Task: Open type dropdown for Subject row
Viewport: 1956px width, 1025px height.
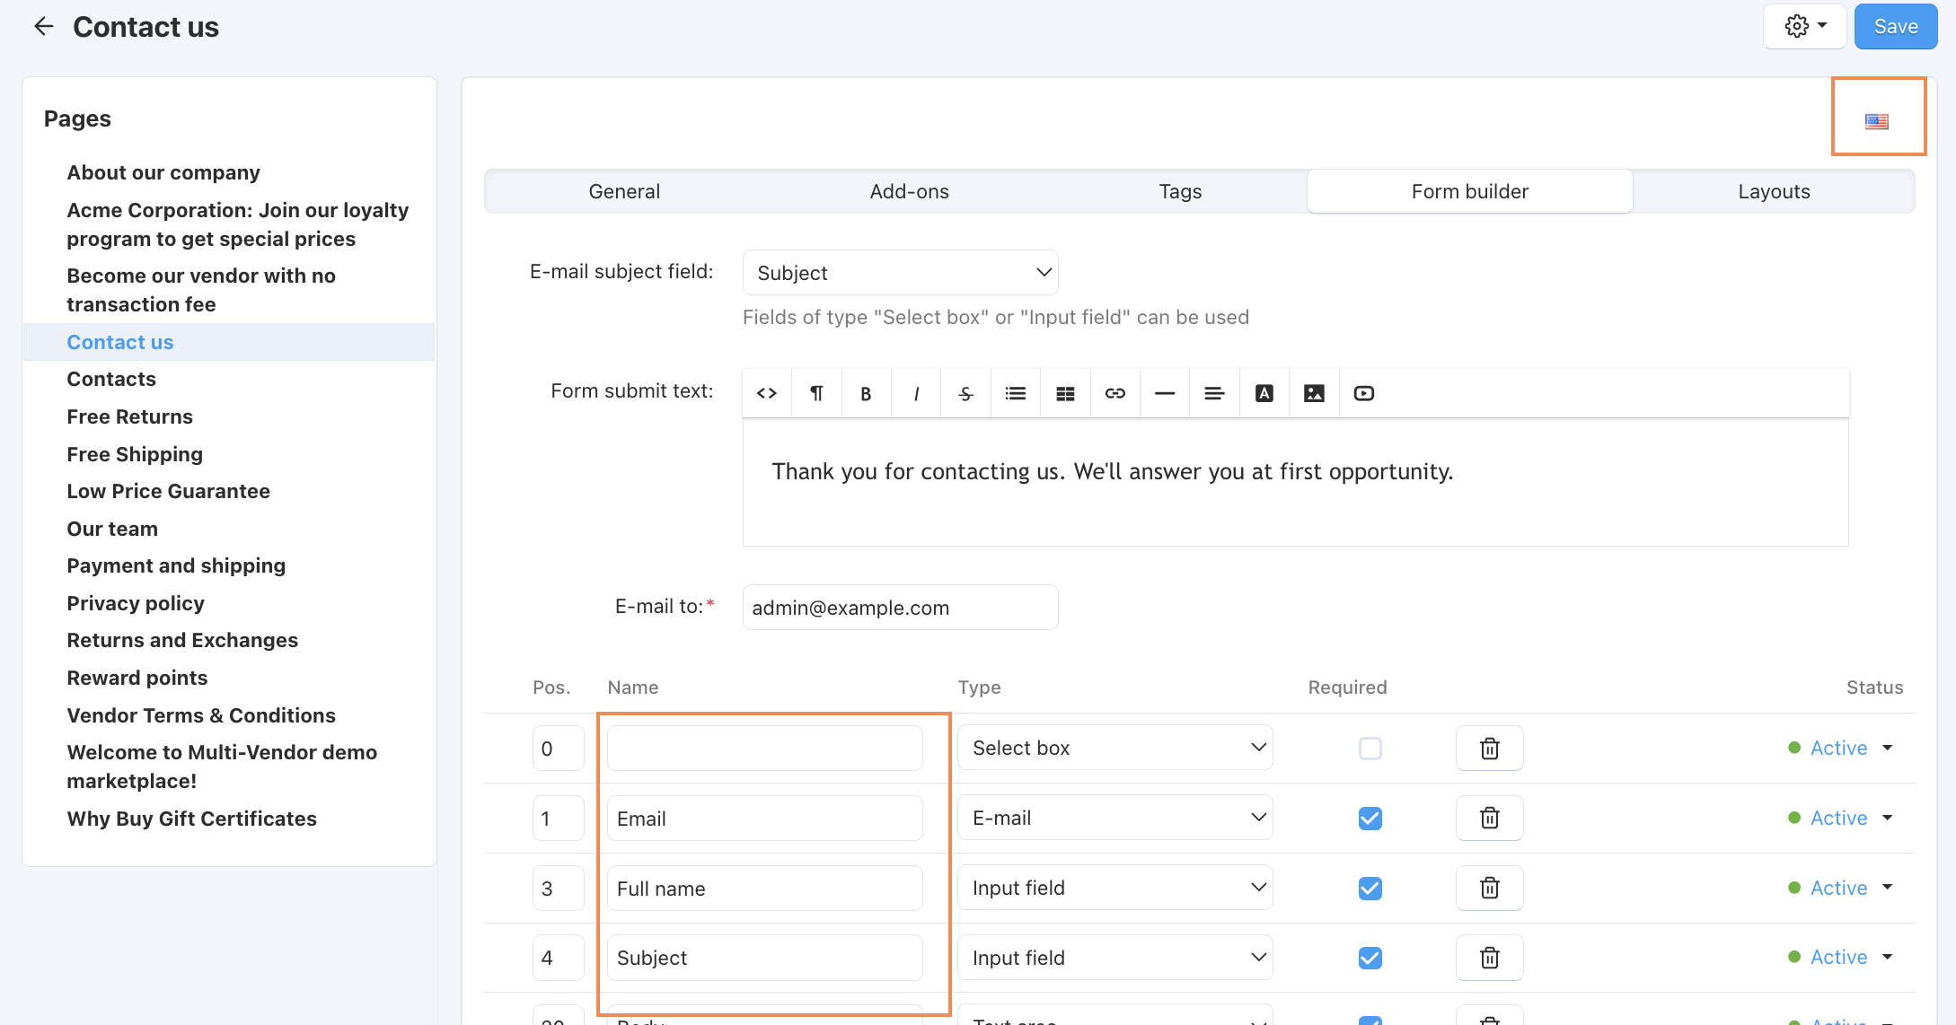Action: (1115, 958)
